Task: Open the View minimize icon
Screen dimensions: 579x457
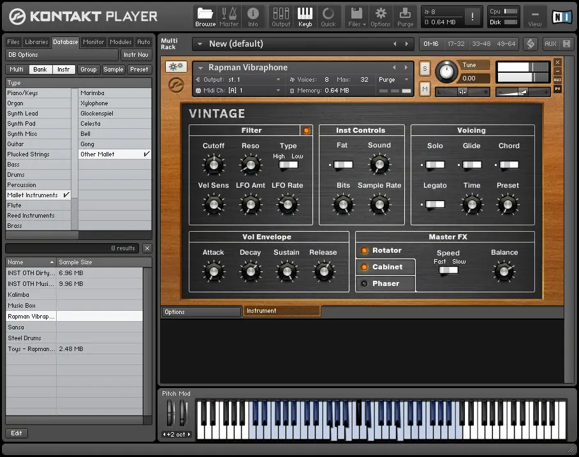Action: click(535, 17)
